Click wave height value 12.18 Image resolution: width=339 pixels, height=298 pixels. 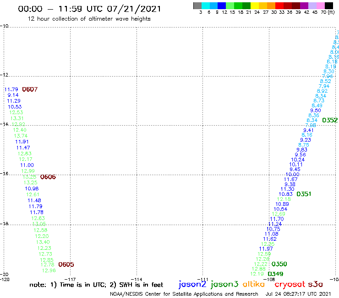(284, 199)
